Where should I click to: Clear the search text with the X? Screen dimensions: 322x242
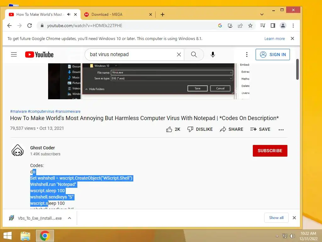179,54
